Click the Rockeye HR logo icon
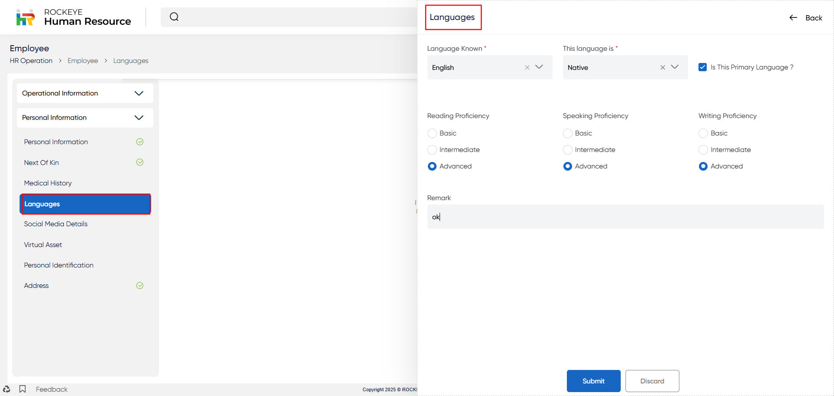Screen dimensions: 834x396 [25, 17]
